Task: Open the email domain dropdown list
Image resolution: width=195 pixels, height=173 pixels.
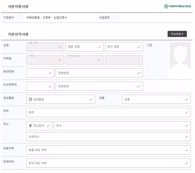Action: [x=124, y=60]
